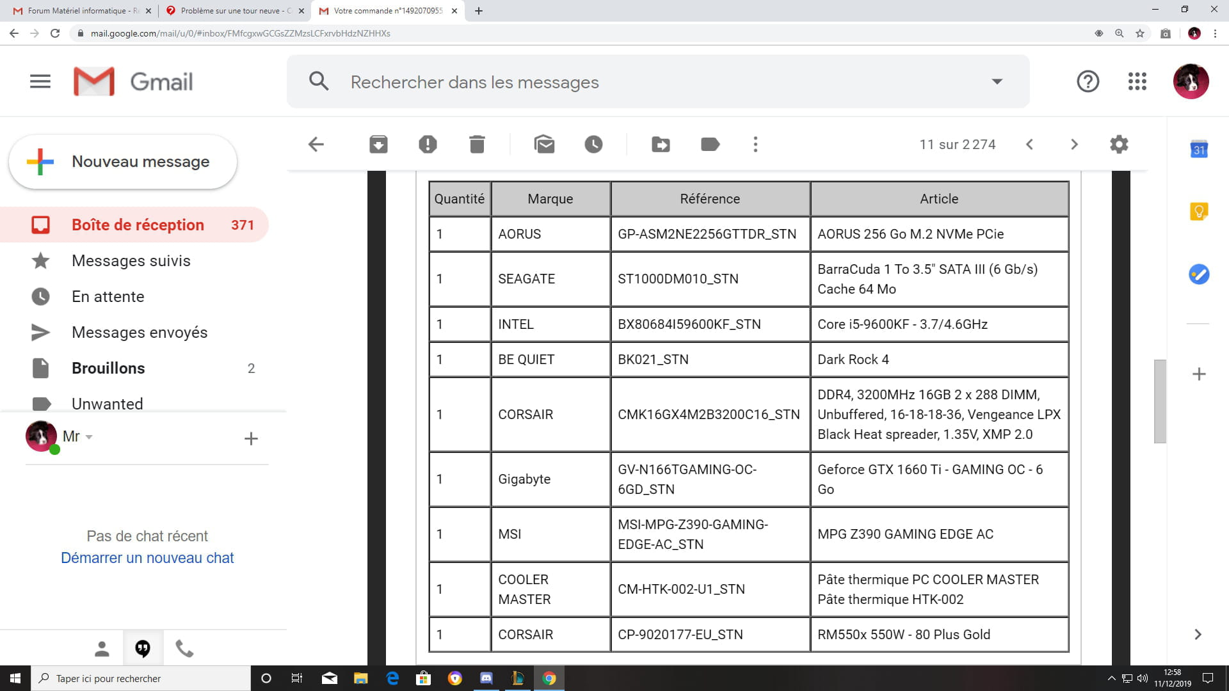Delete the email with the trash icon

point(477,145)
